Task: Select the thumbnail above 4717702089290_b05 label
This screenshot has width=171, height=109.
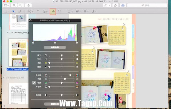Action: tap(19, 22)
